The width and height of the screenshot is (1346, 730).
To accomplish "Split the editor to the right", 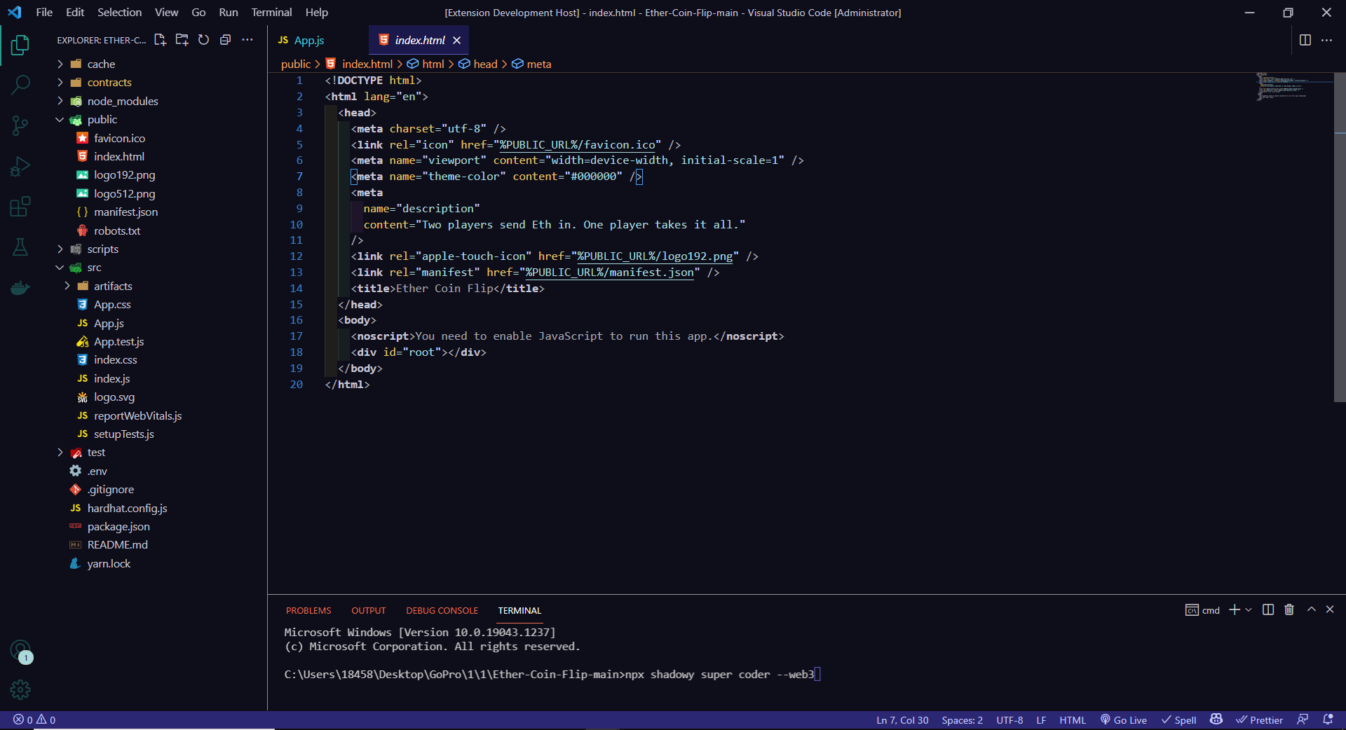I will (x=1305, y=40).
